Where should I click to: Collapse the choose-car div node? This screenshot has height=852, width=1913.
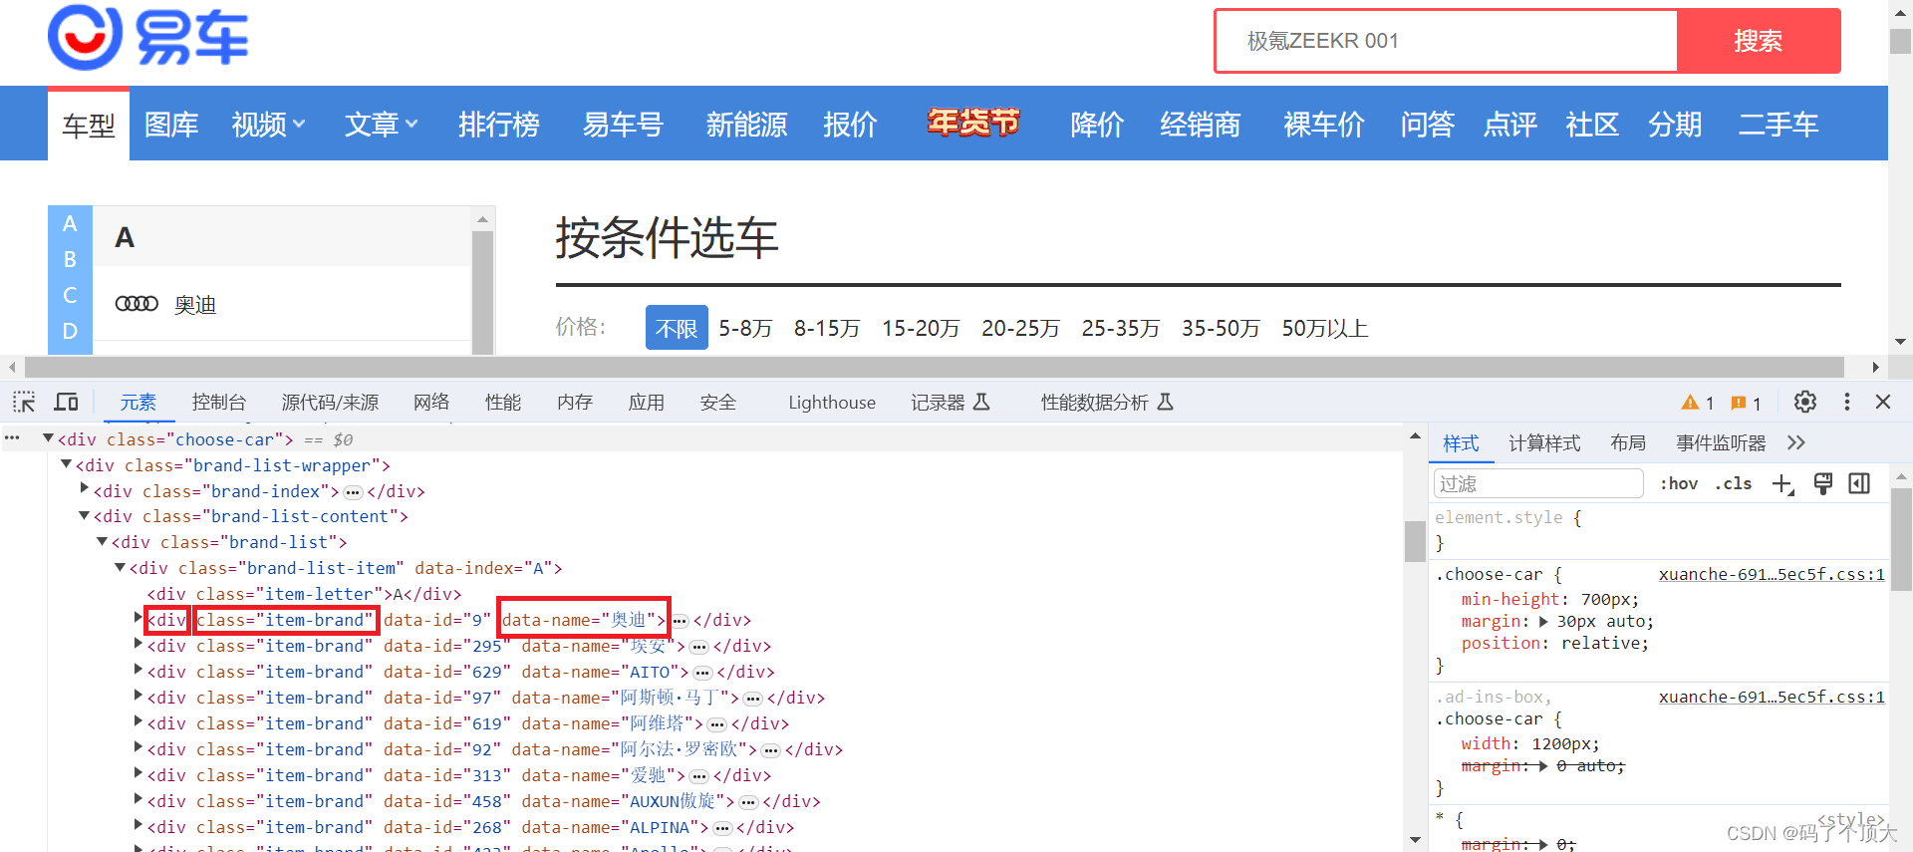(48, 438)
